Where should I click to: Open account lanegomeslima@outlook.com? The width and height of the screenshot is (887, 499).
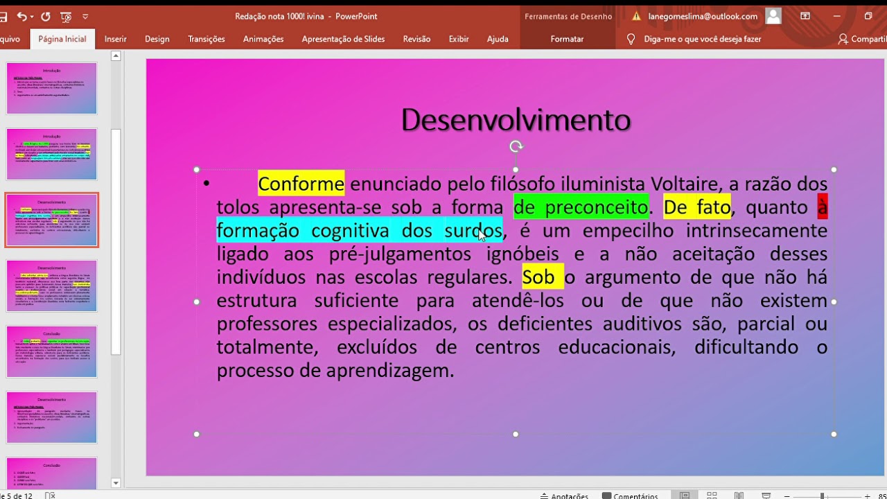[703, 16]
